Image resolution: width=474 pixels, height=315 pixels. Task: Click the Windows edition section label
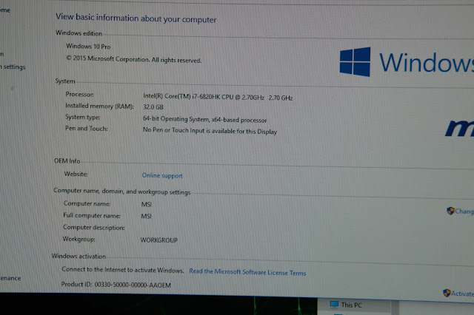(79, 33)
